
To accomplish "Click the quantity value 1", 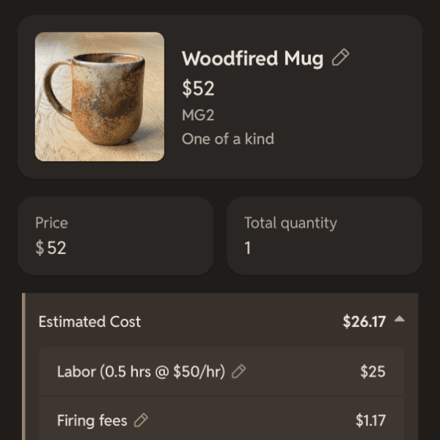I will 248,248.
